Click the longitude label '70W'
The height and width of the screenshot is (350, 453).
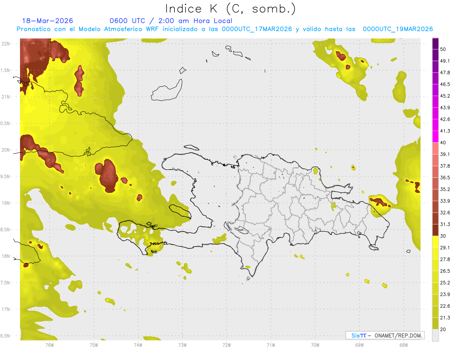315,345
